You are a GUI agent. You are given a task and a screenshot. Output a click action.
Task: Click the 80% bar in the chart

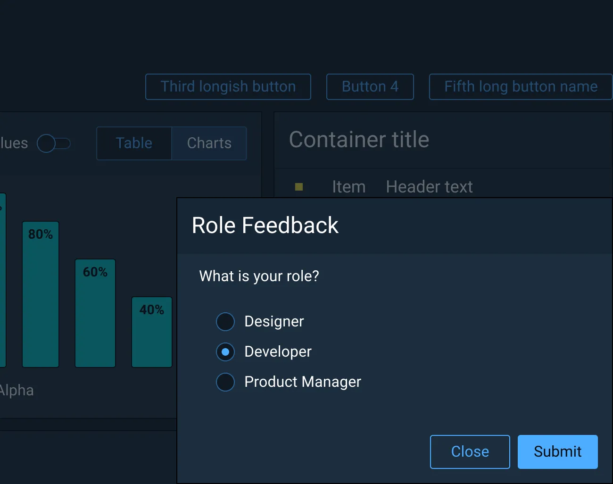point(40,292)
